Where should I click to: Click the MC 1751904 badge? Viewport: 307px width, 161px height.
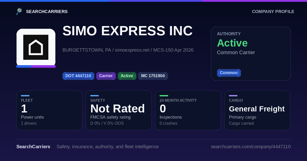(x=153, y=76)
